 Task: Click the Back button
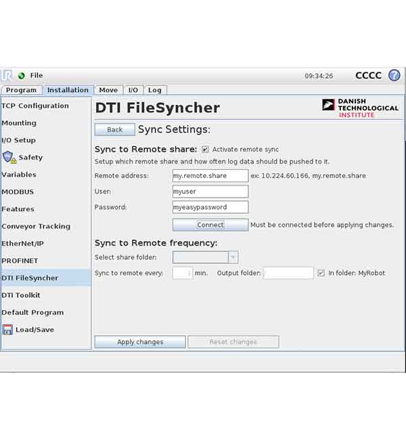point(115,130)
